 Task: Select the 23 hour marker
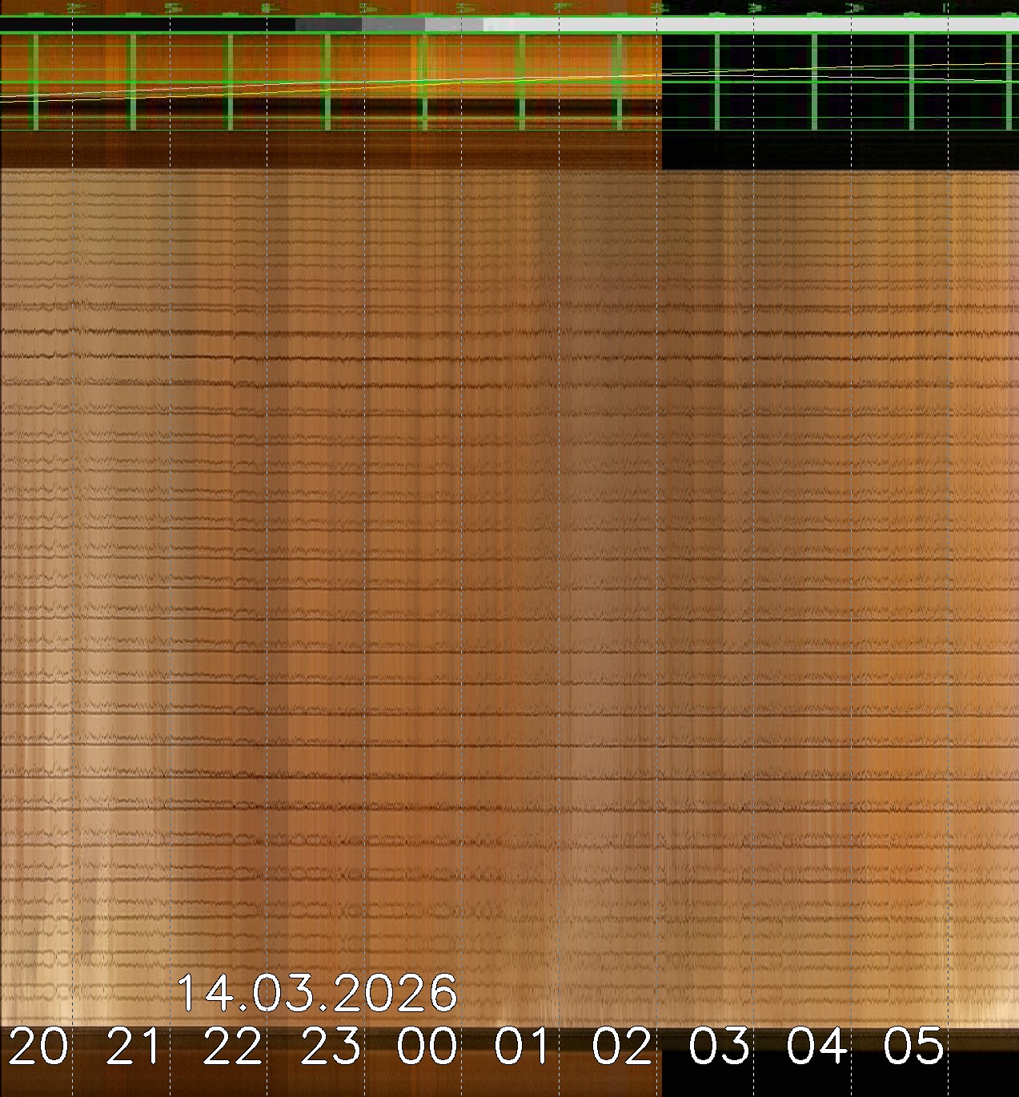331,1047
